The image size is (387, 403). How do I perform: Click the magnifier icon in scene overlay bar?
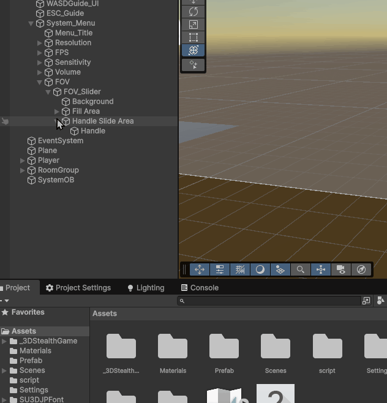pyautogui.click(x=300, y=269)
